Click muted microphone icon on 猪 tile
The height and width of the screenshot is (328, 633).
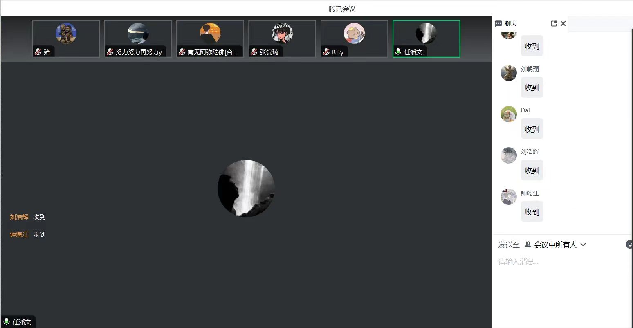coord(38,52)
